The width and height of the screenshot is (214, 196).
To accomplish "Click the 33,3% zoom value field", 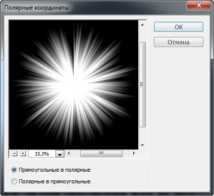I will (x=42, y=154).
